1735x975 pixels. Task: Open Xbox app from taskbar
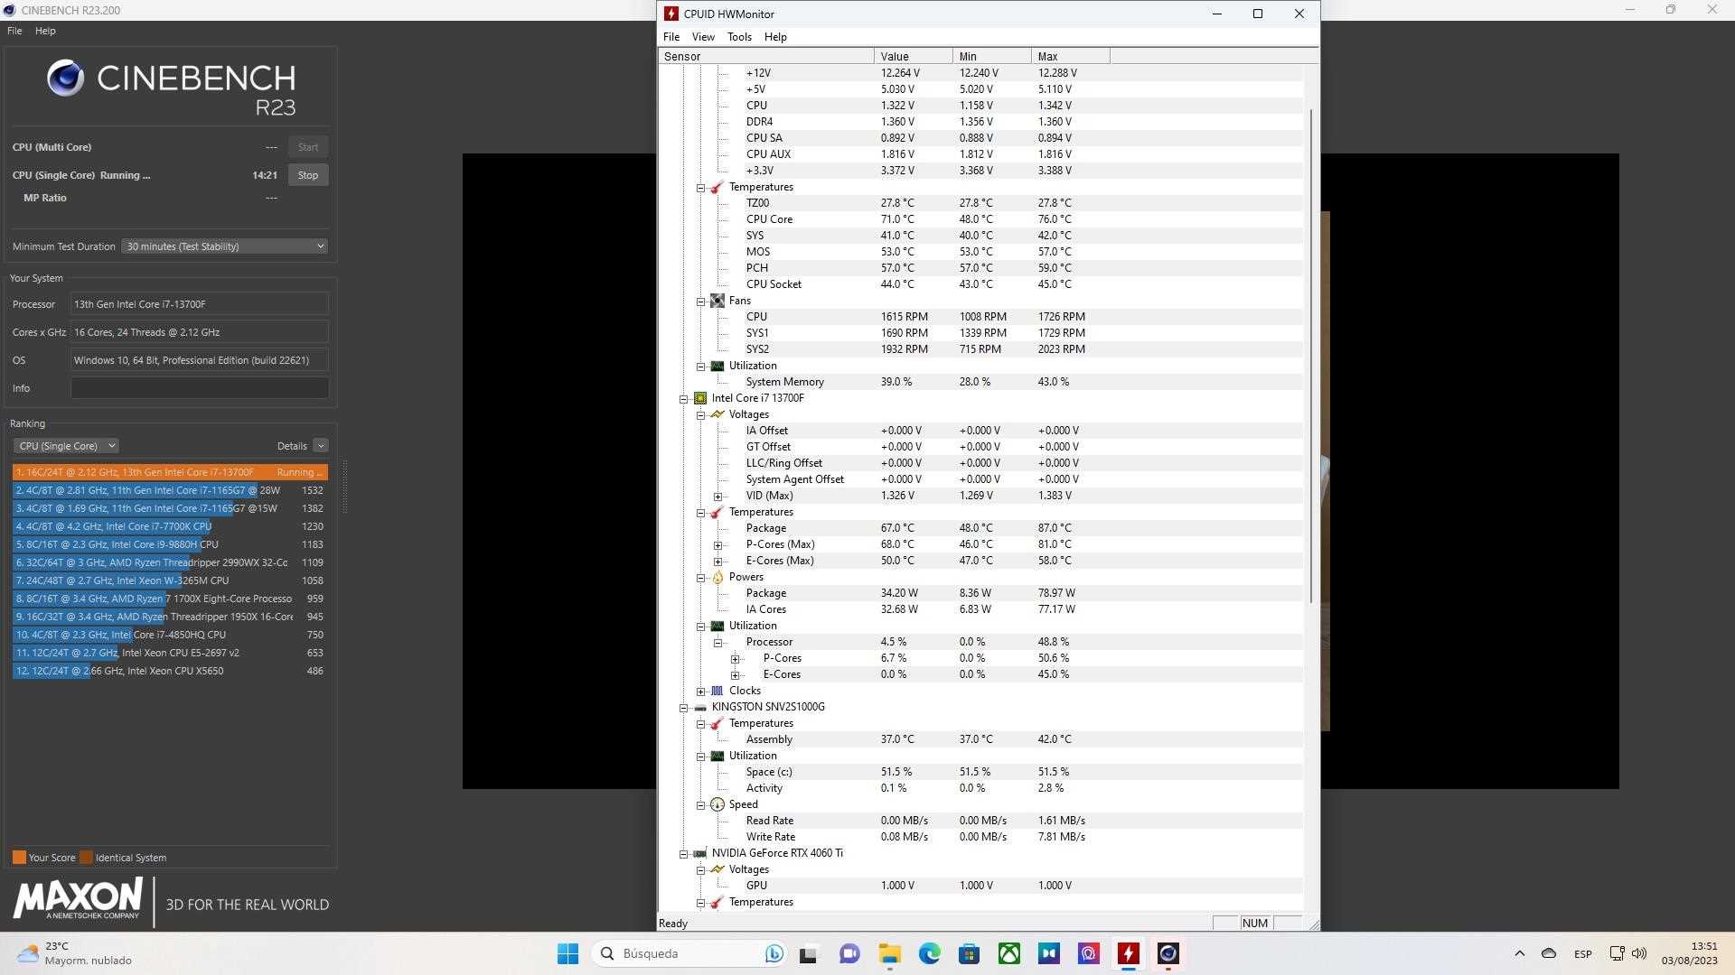(1009, 953)
